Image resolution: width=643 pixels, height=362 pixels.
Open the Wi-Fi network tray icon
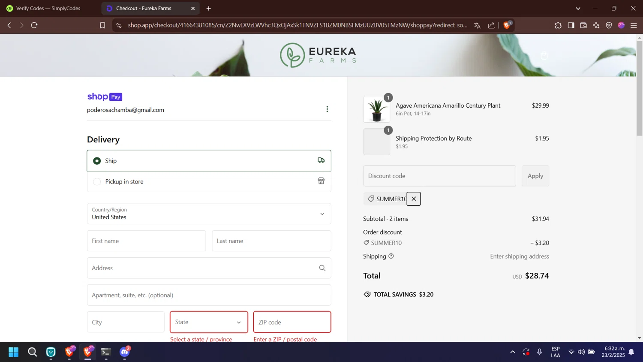coord(571,352)
